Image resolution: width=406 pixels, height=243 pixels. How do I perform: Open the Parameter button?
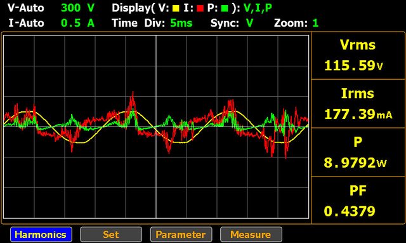point(181,234)
